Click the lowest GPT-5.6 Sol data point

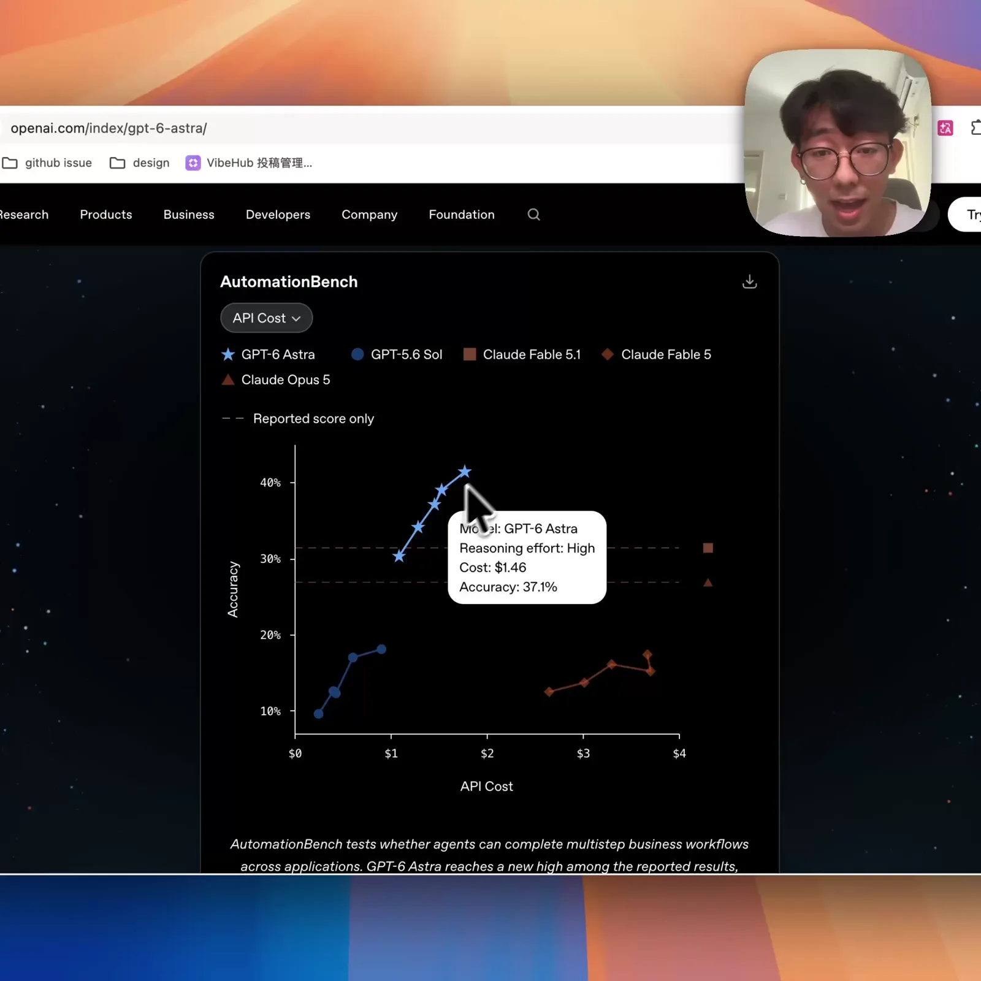[318, 714]
